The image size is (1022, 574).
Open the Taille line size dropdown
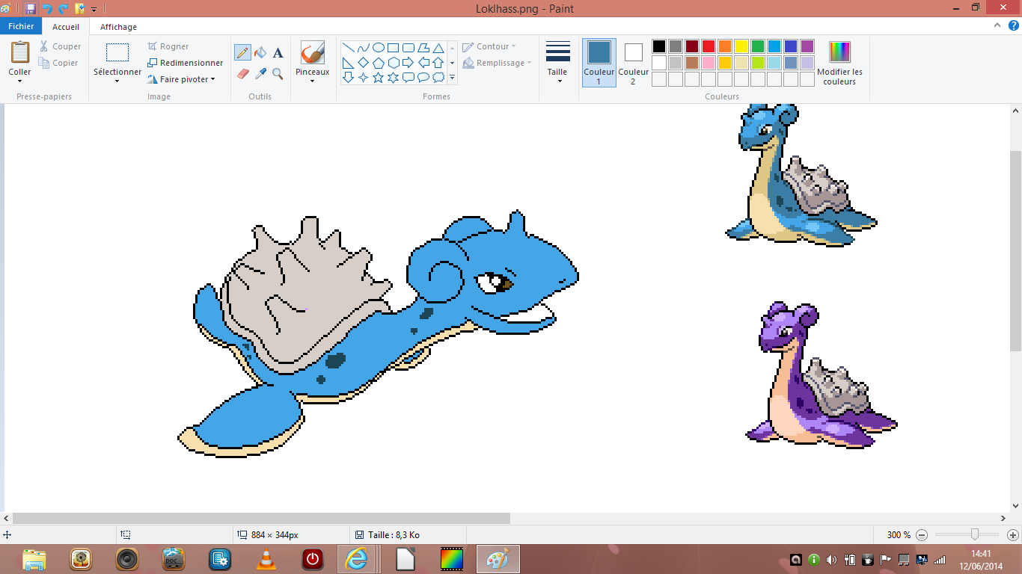[558, 81]
